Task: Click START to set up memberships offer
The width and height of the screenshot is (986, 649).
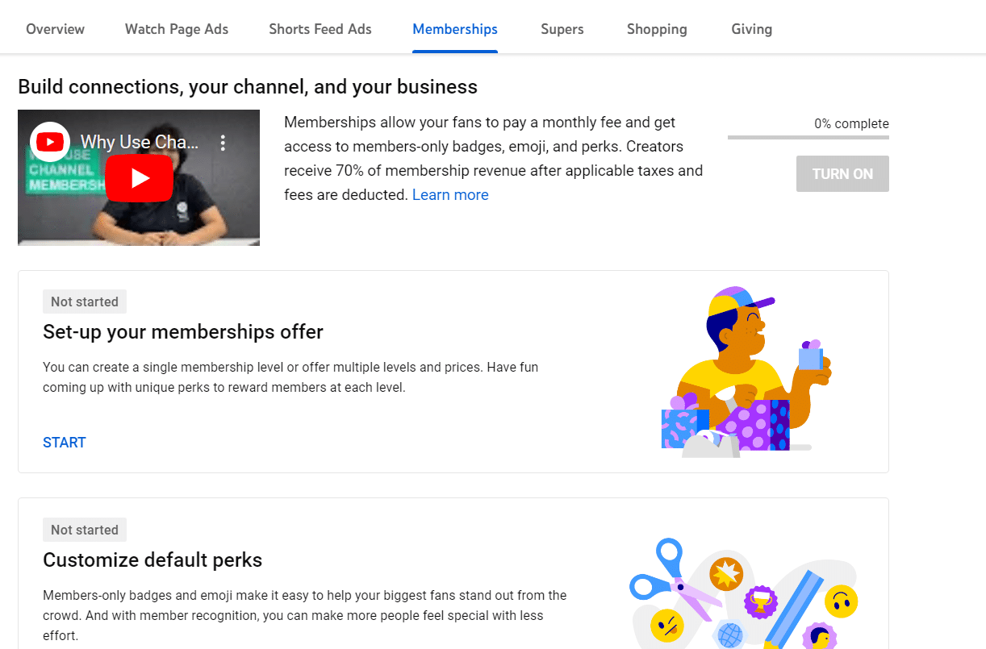Action: point(65,442)
